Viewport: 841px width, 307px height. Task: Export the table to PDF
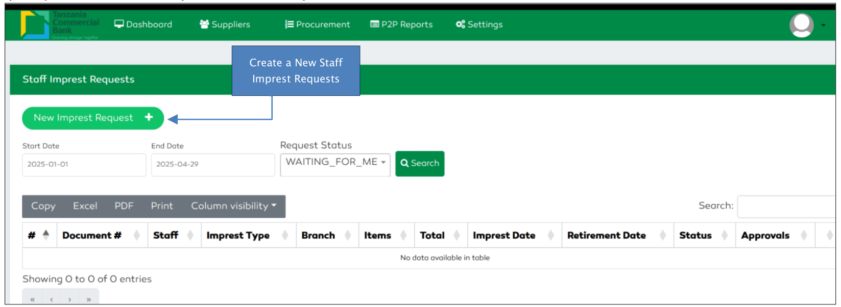[x=124, y=206]
